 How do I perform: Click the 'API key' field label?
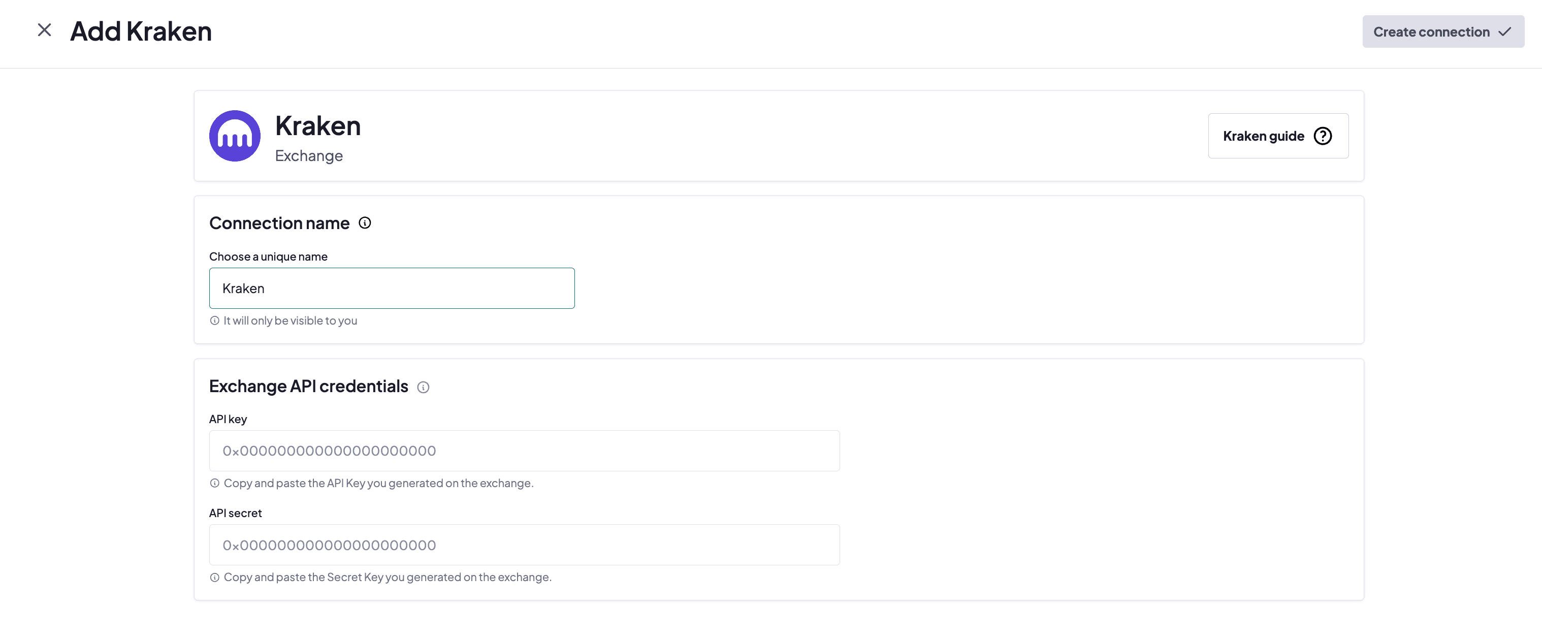228,419
